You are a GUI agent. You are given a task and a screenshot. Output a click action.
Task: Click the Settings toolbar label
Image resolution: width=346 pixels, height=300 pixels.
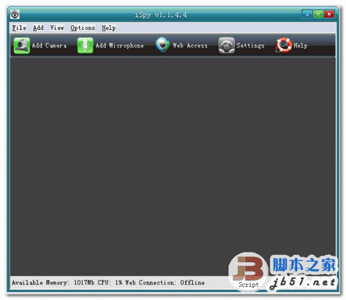click(251, 46)
